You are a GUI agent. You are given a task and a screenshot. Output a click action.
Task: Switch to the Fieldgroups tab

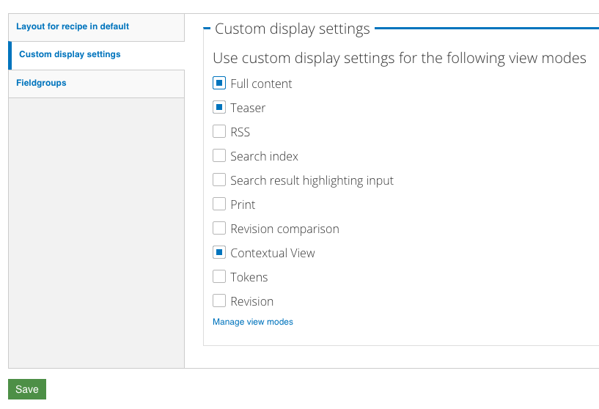[41, 83]
